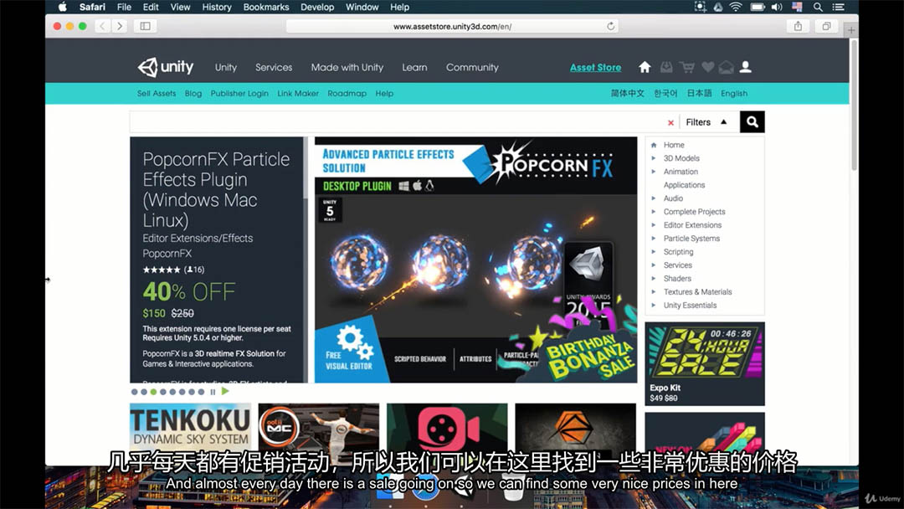The width and height of the screenshot is (904, 509).
Task: Open a new Safari tab with plus button
Action: click(x=851, y=29)
